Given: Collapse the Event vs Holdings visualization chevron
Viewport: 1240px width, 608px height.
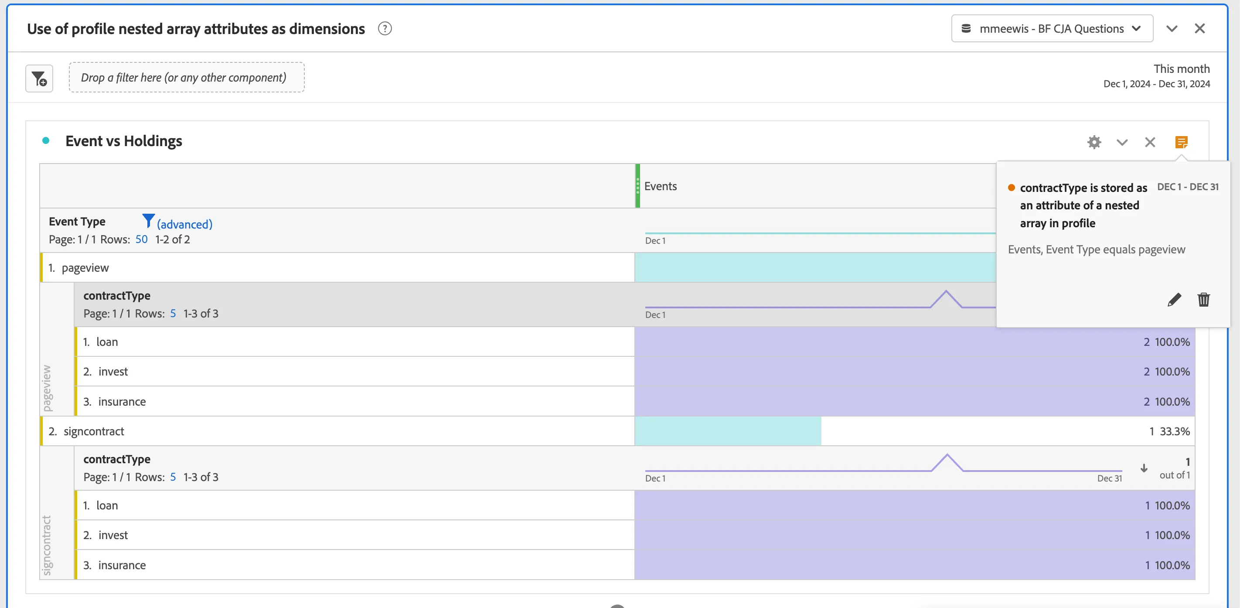Looking at the screenshot, I should tap(1122, 143).
